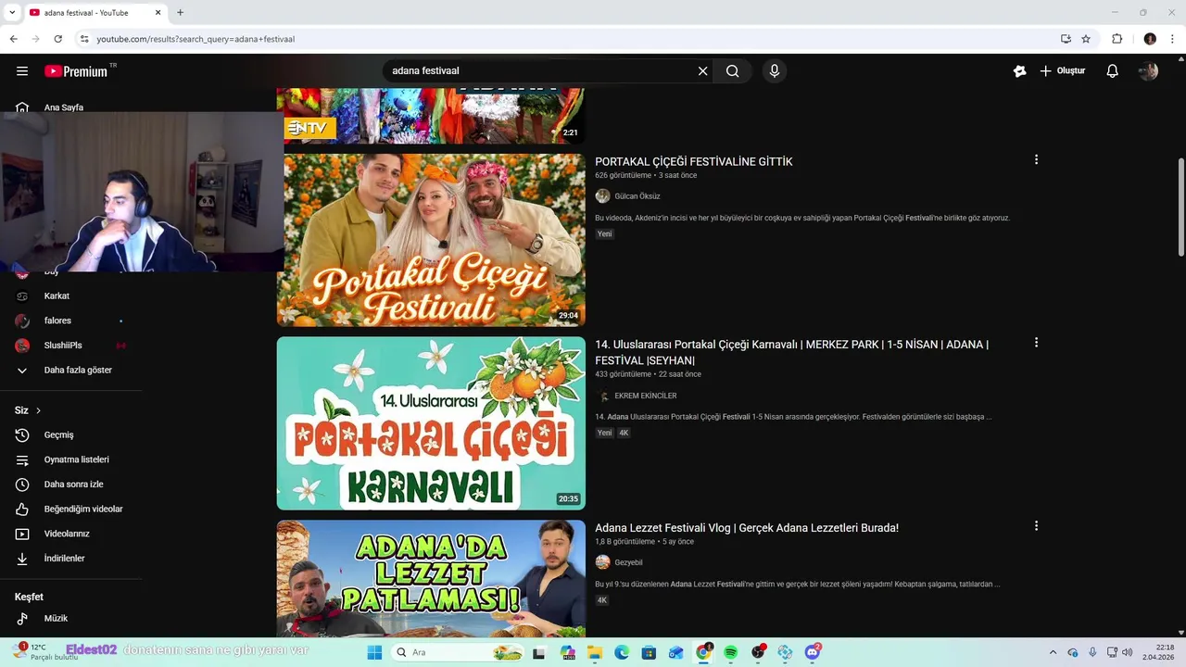Open Spotify from the taskbar

click(730, 652)
